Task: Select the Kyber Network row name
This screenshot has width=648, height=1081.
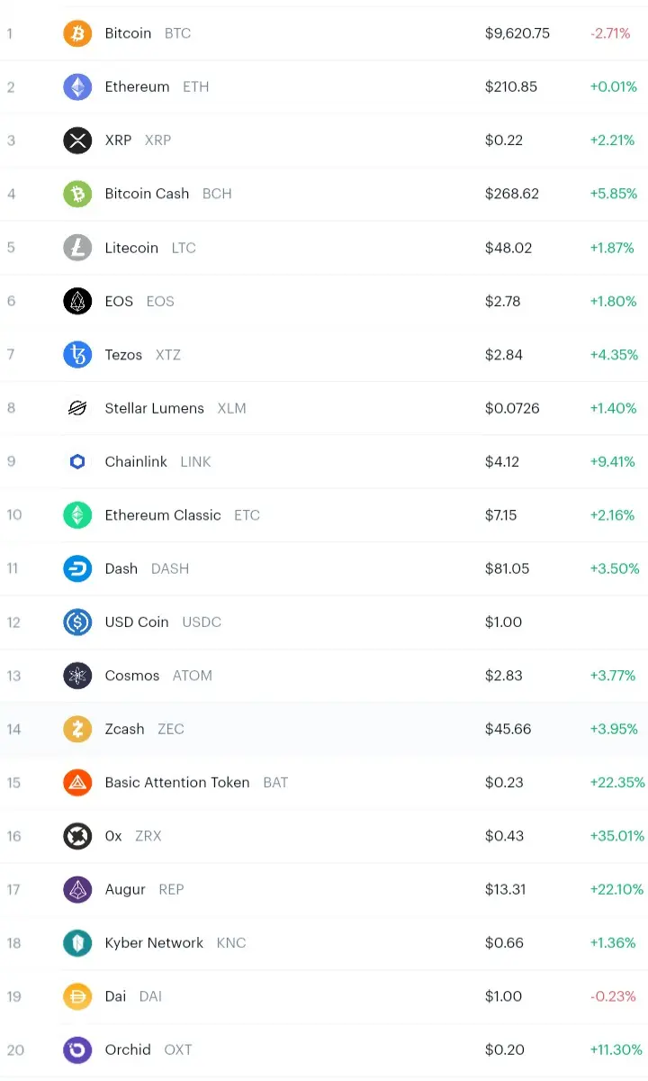Action: [154, 942]
